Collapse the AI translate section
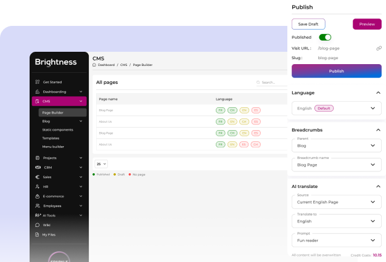This screenshot has width=386, height=262. coord(377,186)
